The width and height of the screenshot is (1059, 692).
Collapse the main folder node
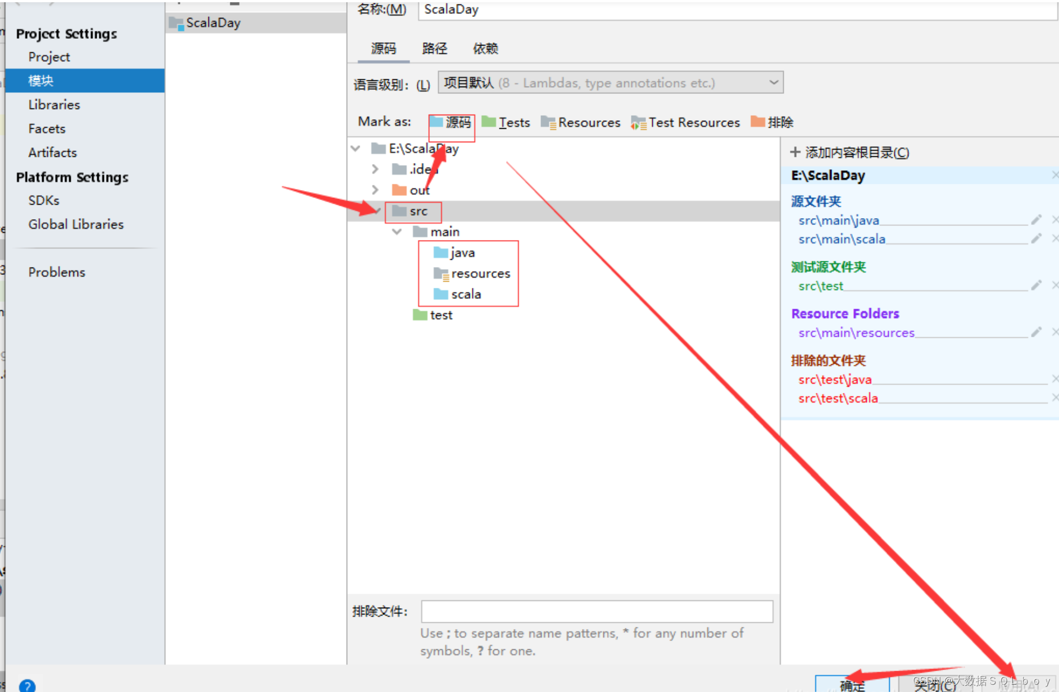397,232
